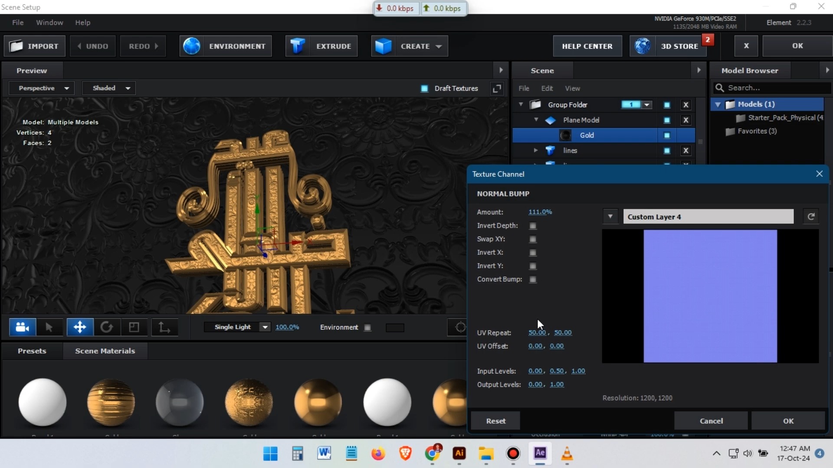Switch to the selection arrow tool
Screen dimensions: 833x468
pos(49,327)
